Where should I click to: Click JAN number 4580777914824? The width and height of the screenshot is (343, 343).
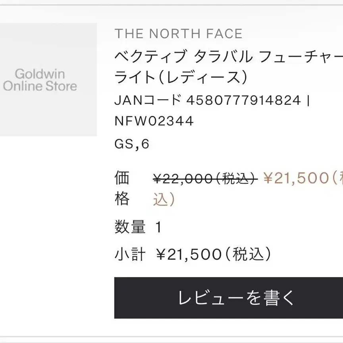pyautogui.click(x=243, y=100)
